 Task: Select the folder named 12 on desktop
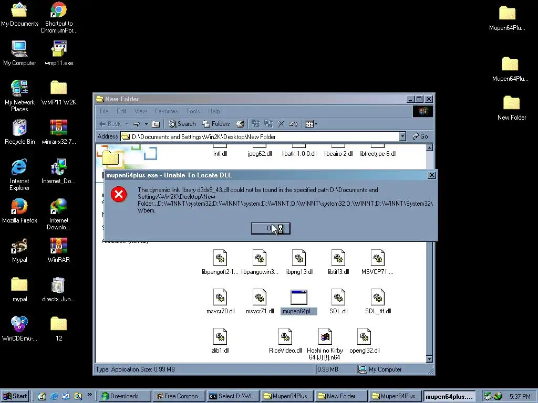click(x=59, y=328)
